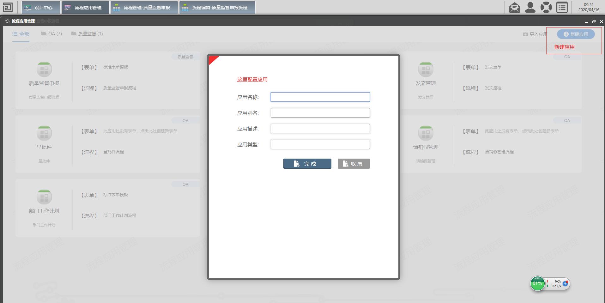Restore the 流程应用管理 window
This screenshot has width=605, height=303.
[x=594, y=21]
